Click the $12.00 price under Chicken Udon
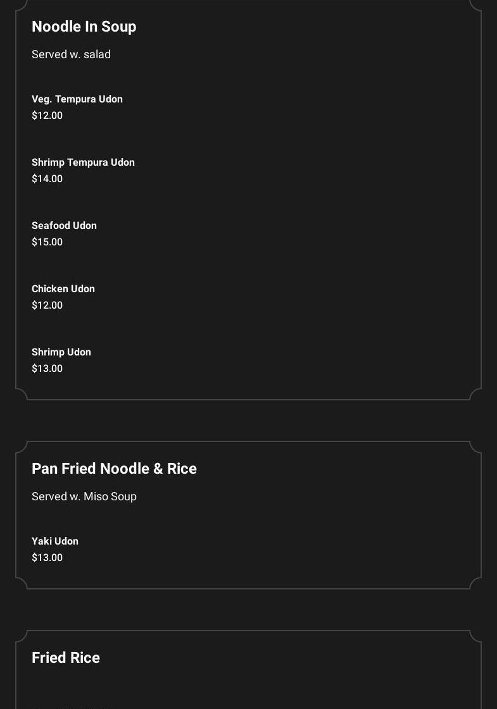Image resolution: width=497 pixels, height=709 pixels. [x=47, y=305]
